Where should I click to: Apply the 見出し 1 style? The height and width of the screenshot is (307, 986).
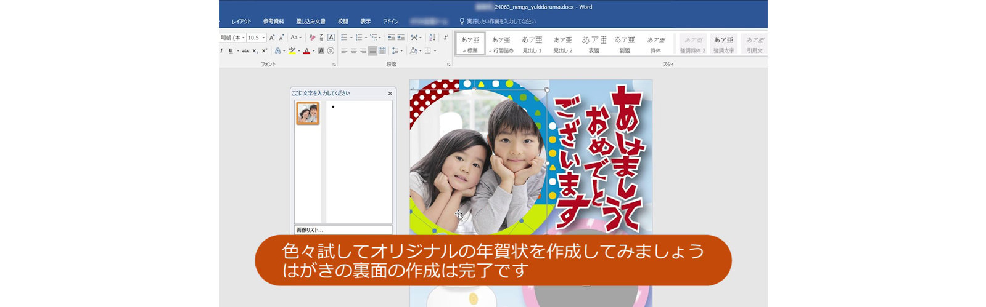(x=532, y=44)
